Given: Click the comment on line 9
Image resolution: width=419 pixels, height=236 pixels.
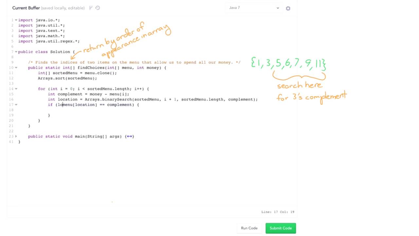Looking at the screenshot, I should (134, 62).
